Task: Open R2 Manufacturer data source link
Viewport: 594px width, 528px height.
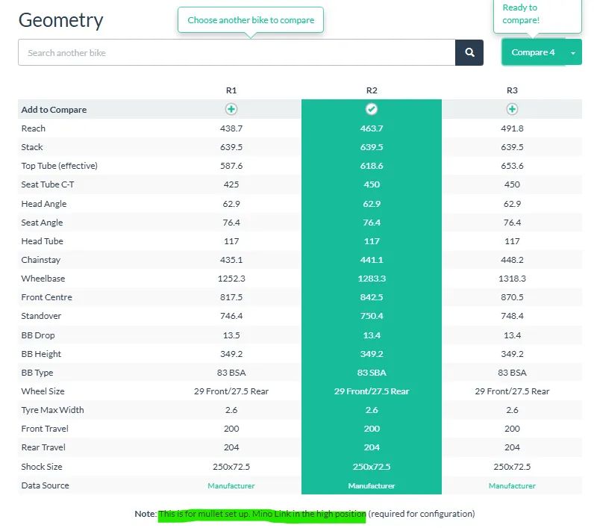Action: (x=372, y=485)
